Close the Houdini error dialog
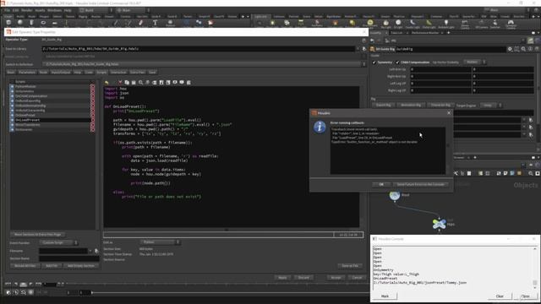This screenshot has width=541, height=304. tap(449, 112)
